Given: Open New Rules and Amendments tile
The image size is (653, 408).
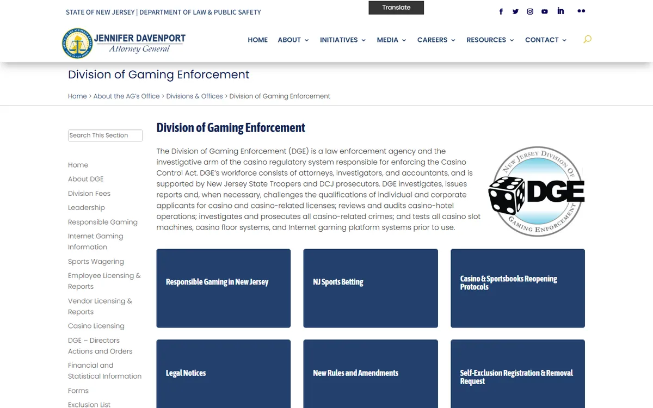Looking at the screenshot, I should (x=371, y=374).
